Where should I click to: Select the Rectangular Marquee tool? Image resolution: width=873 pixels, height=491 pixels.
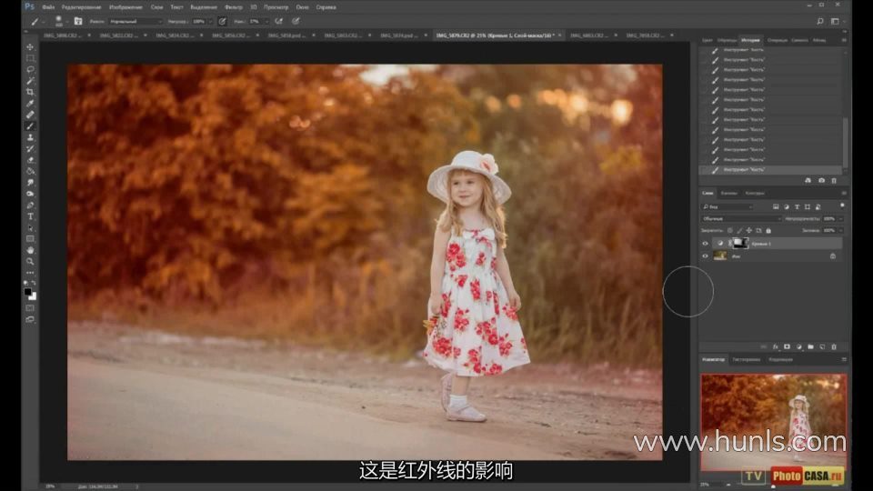[x=30, y=58]
